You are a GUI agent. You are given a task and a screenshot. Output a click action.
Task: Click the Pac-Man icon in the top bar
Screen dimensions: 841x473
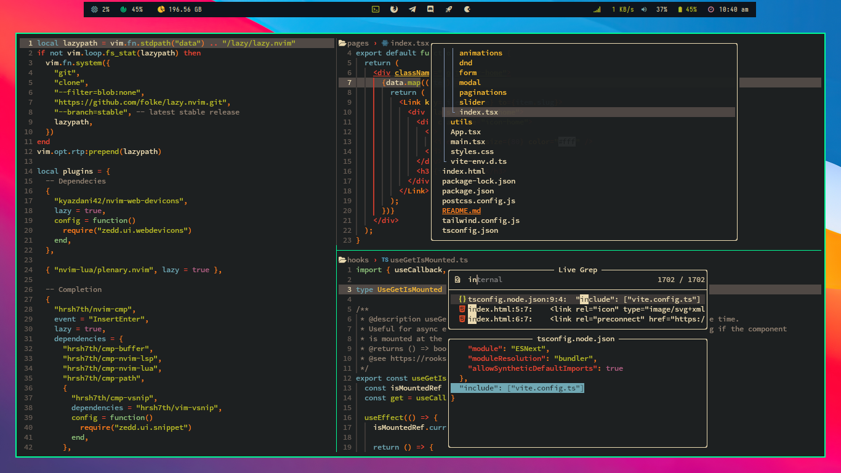click(x=467, y=9)
